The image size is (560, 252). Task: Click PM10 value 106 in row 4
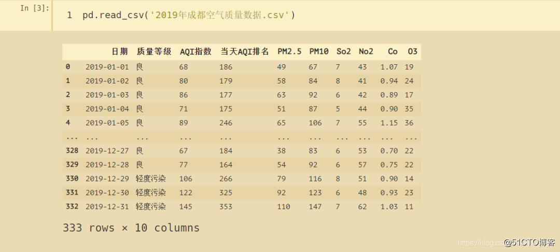pyautogui.click(x=315, y=122)
